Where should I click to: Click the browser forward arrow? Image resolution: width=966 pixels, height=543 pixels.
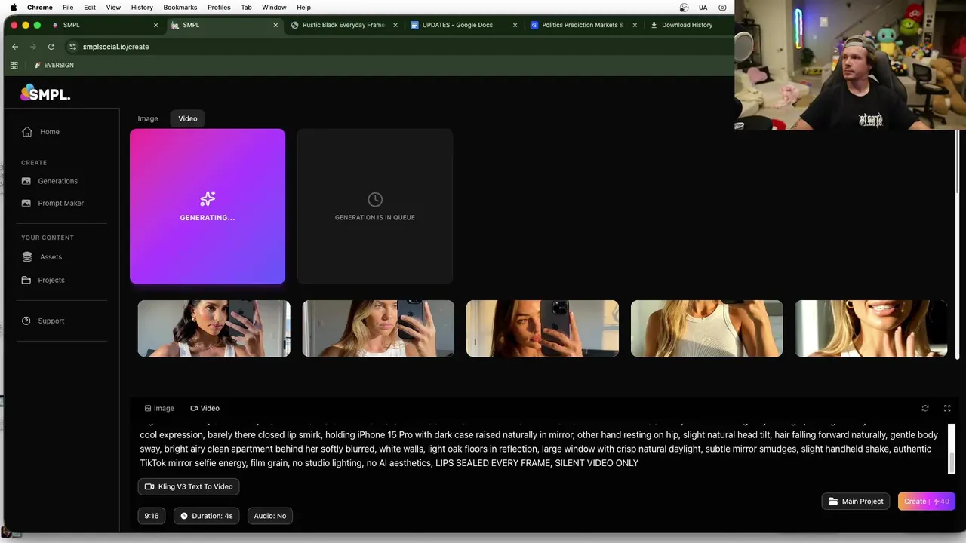pyautogui.click(x=32, y=47)
